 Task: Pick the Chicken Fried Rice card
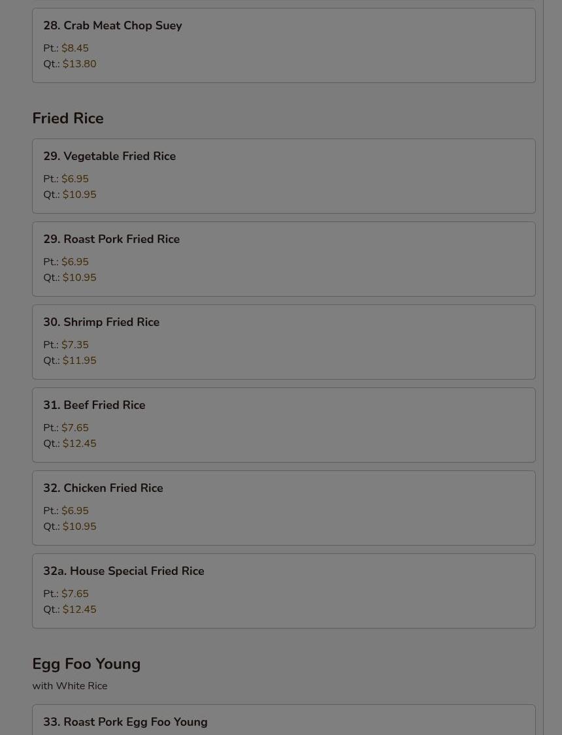[x=284, y=508]
